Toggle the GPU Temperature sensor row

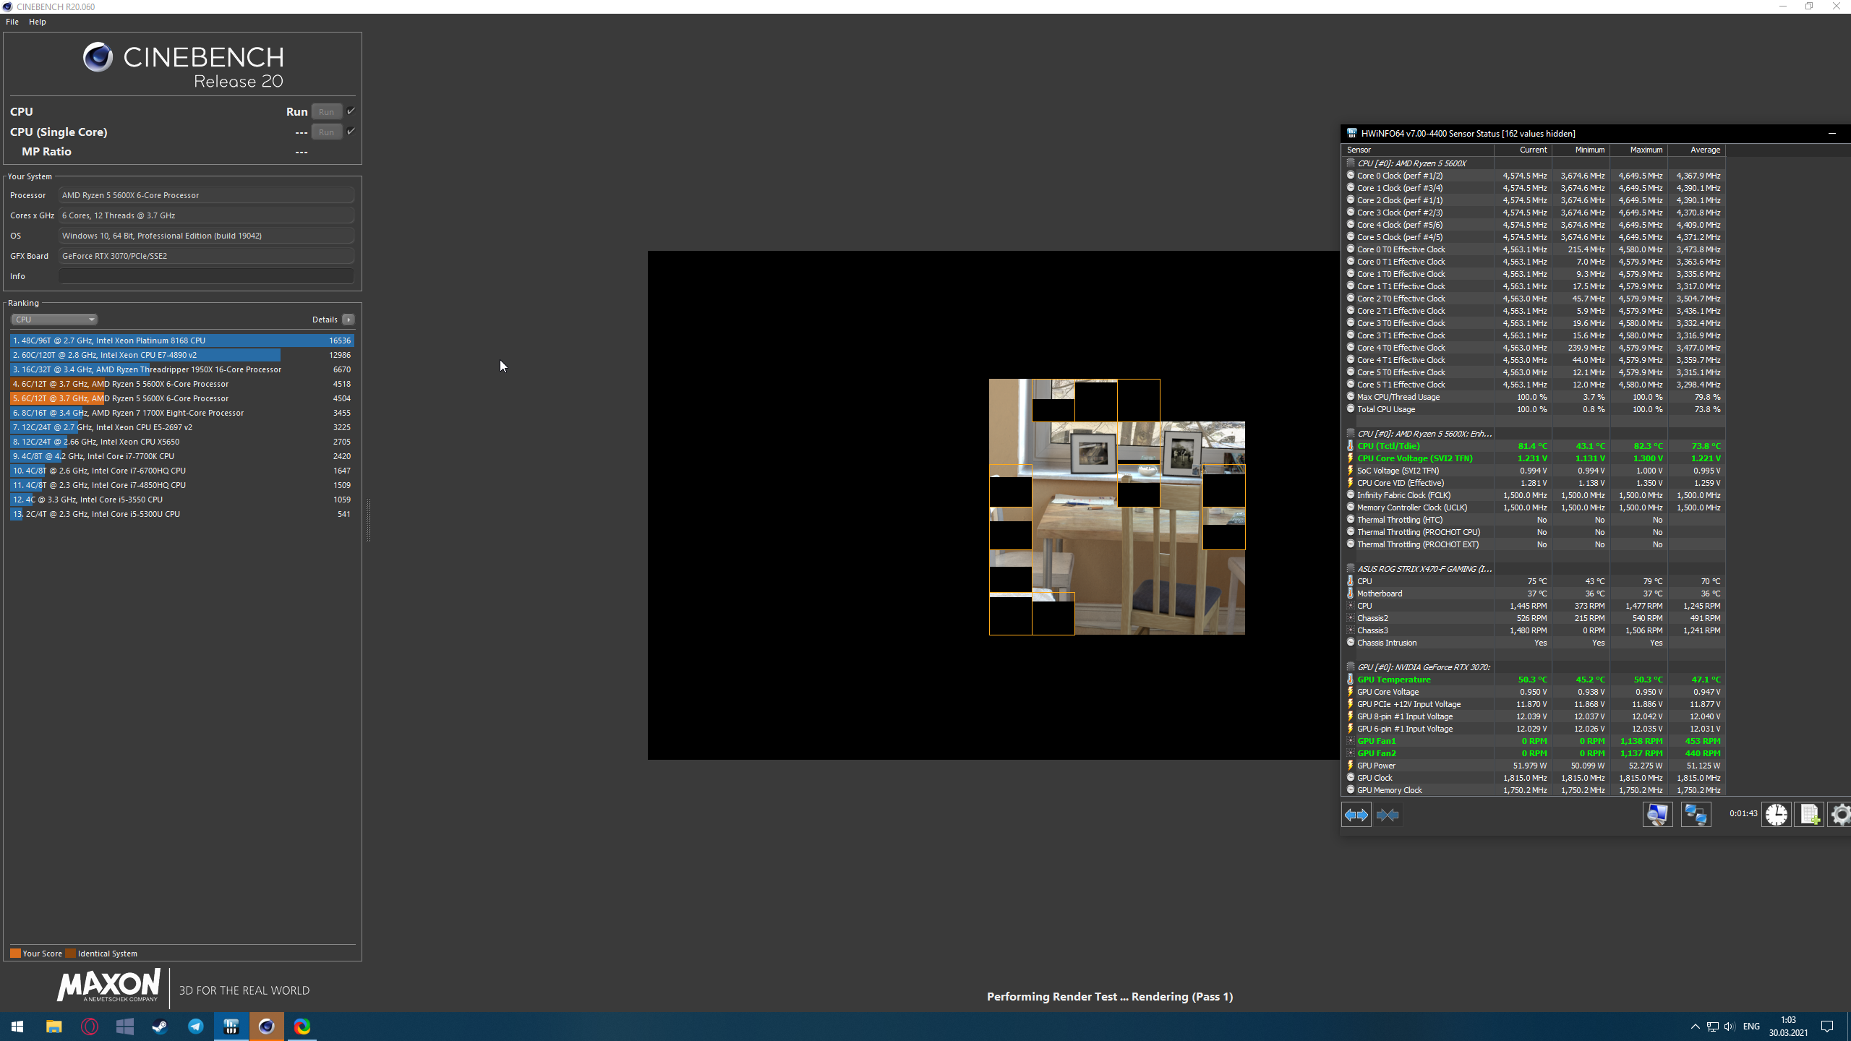(1393, 680)
